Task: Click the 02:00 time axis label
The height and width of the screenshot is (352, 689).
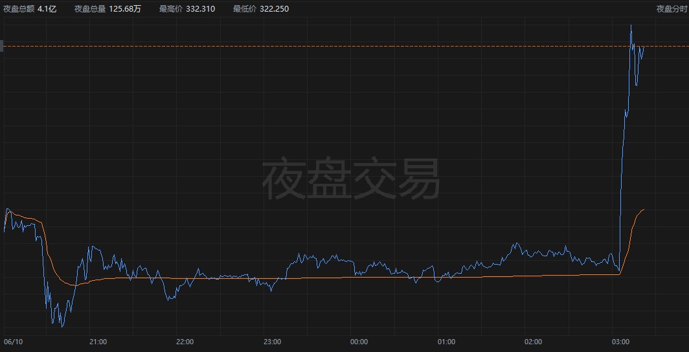Action: tap(533, 342)
